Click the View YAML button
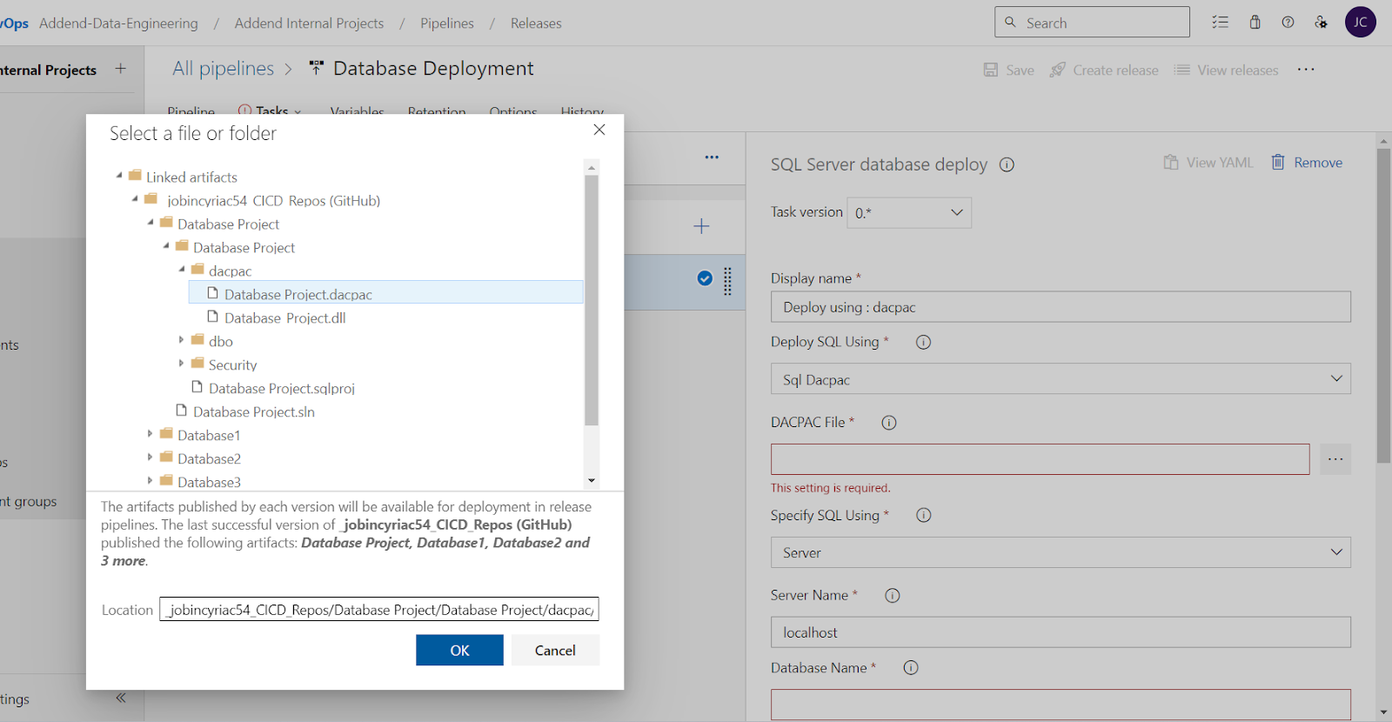Image resolution: width=1392 pixels, height=722 pixels. click(x=1208, y=163)
